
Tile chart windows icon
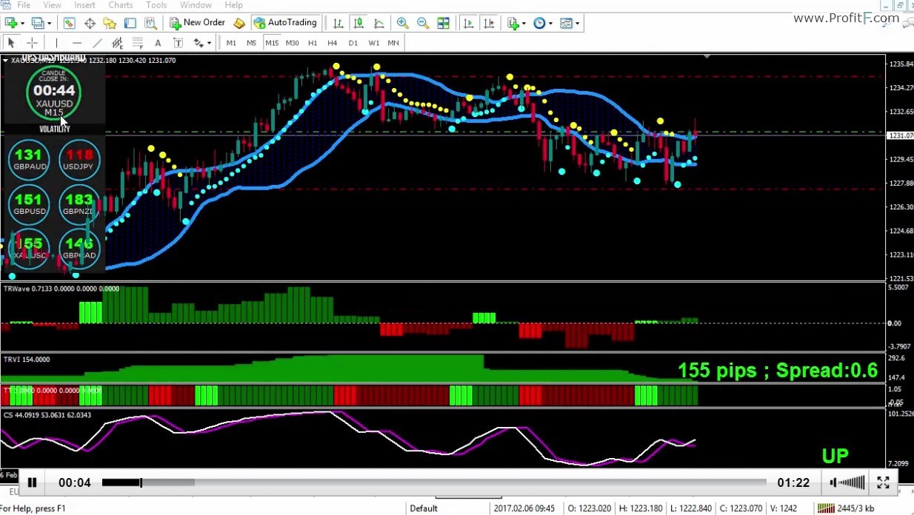(443, 23)
